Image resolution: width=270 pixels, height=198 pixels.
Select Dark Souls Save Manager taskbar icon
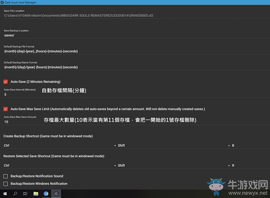pyautogui.click(x=56, y=194)
